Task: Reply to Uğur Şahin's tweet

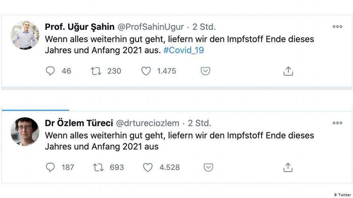Action: 50,71
